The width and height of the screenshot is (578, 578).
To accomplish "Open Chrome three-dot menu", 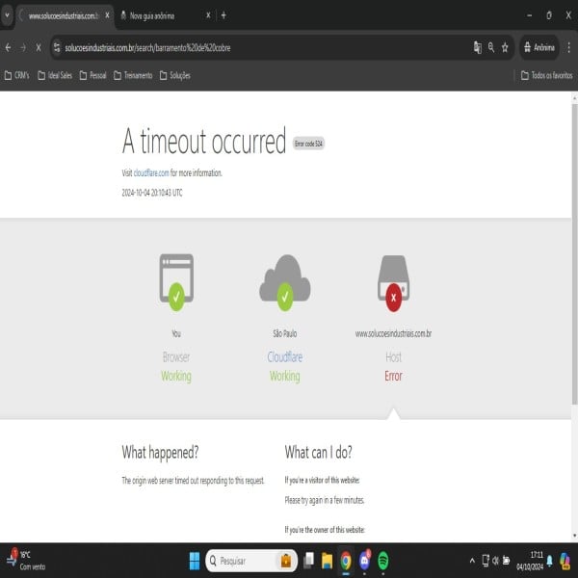I will pos(568,47).
